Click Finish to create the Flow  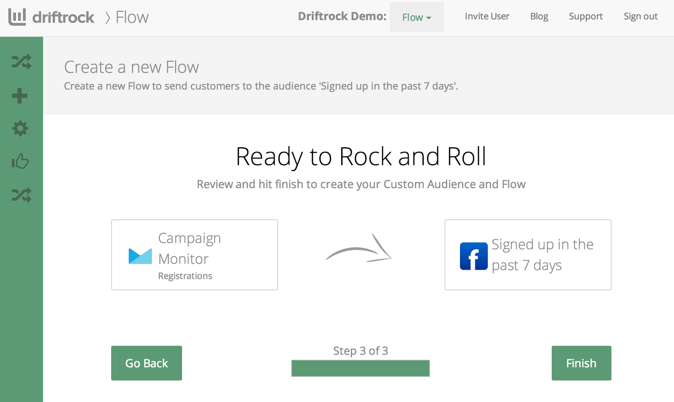tap(581, 363)
